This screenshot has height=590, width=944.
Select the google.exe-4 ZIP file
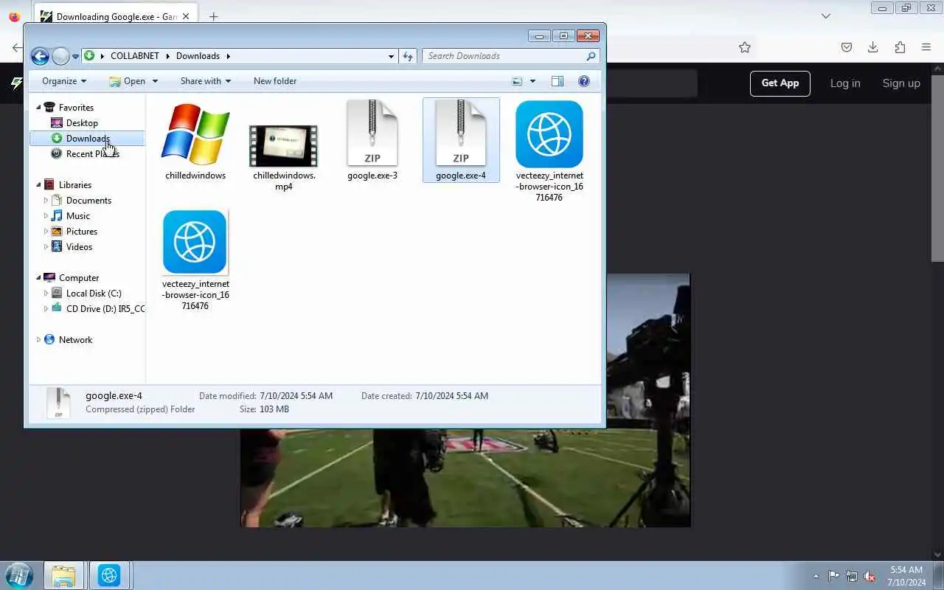461,140
